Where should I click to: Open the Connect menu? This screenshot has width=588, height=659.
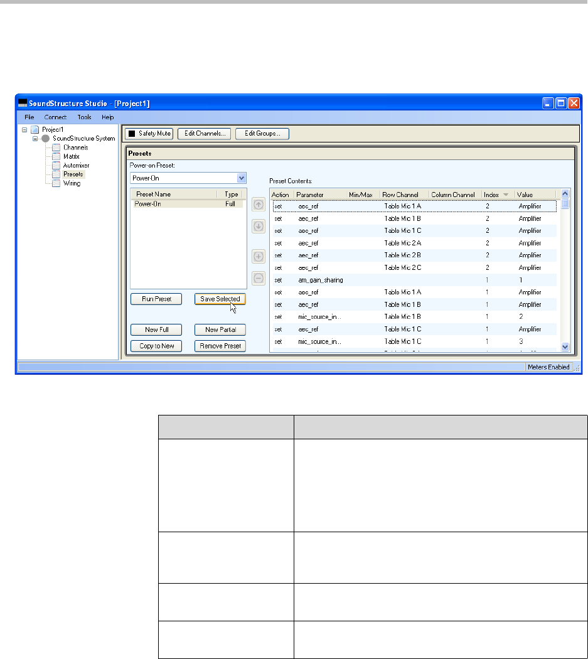[55, 117]
